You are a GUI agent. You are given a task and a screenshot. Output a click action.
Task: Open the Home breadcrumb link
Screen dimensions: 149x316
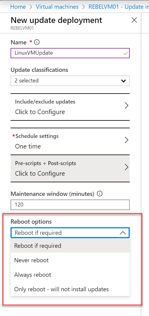tap(18, 7)
